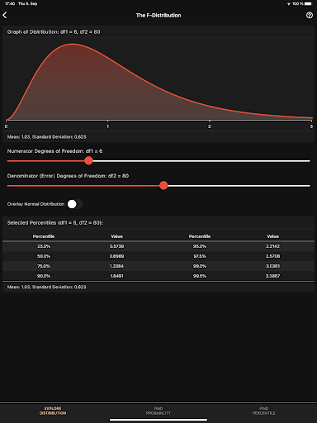
Task: Select the 95.0% percentile value 2.2142
Action: 272,246
